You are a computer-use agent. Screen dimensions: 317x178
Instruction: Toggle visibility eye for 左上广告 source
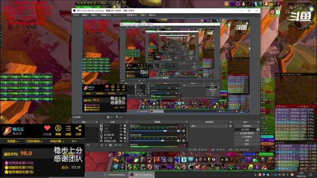[x=121, y=138]
